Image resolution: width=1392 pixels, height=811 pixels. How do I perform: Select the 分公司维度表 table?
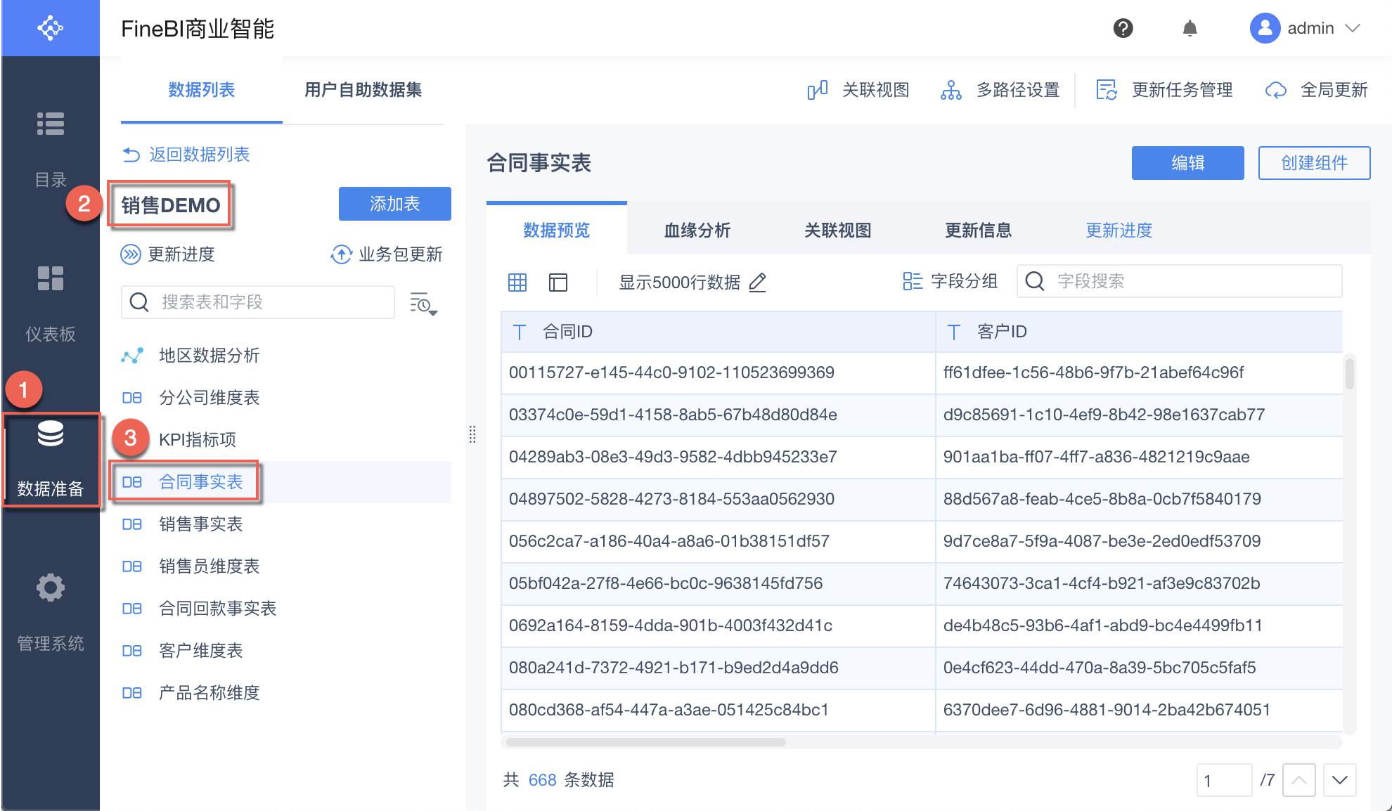(x=285, y=398)
